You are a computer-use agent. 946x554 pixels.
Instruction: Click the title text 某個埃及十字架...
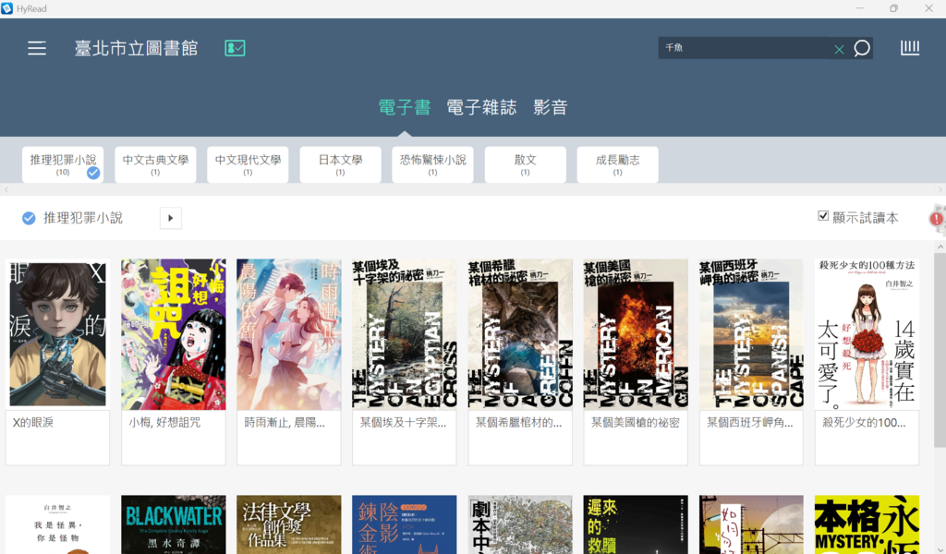point(403,423)
